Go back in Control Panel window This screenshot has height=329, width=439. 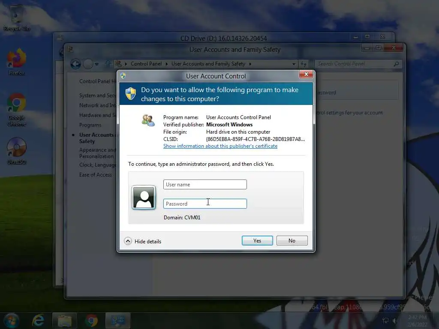click(x=75, y=64)
